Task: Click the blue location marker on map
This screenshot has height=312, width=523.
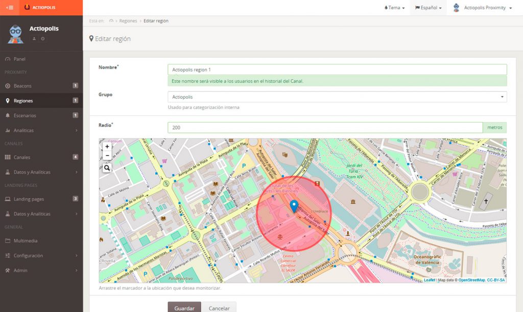Action: [294, 207]
